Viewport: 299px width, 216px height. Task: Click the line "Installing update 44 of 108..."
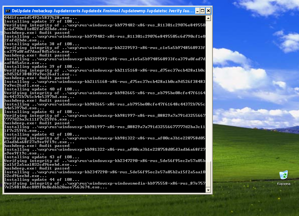[x=42, y=180]
